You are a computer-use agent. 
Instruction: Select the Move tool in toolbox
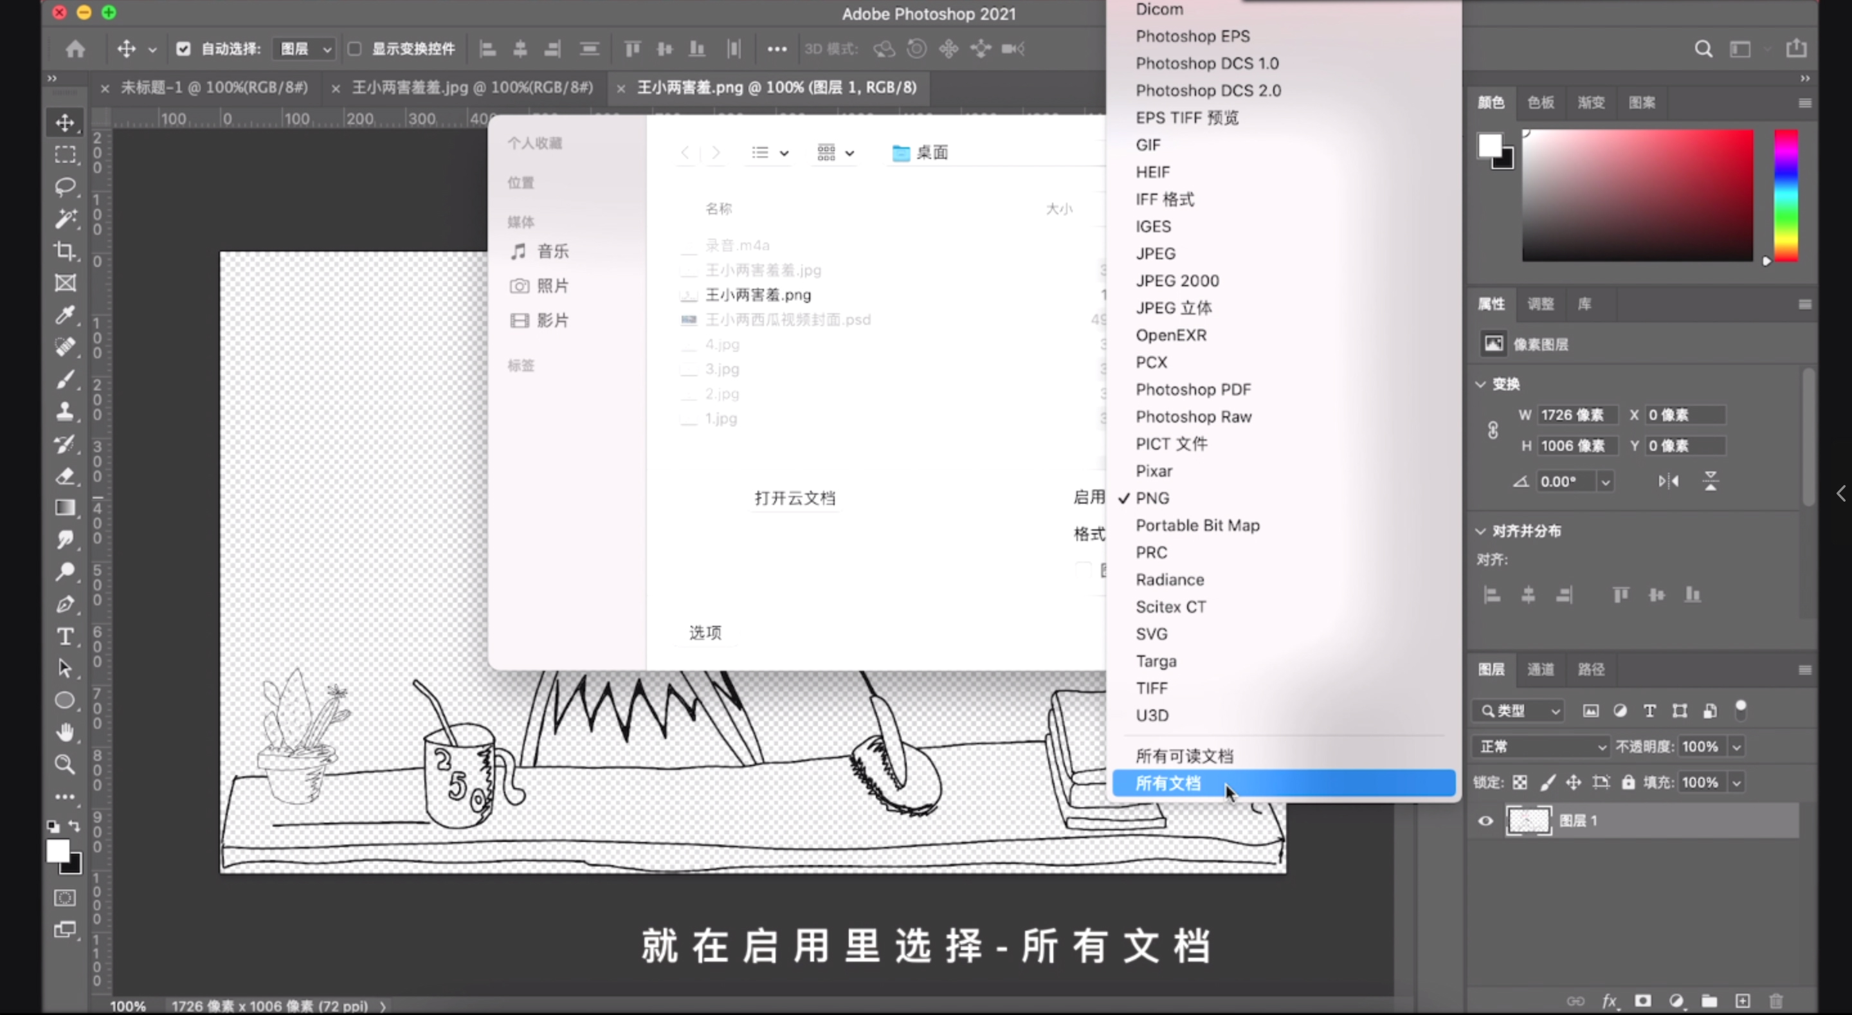click(x=66, y=122)
